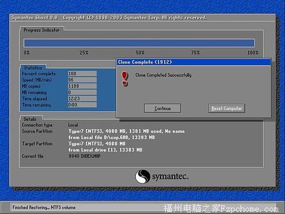Viewport: 285px width, 214px height.
Task: Click the symantec brand text
Action: (x=170, y=177)
